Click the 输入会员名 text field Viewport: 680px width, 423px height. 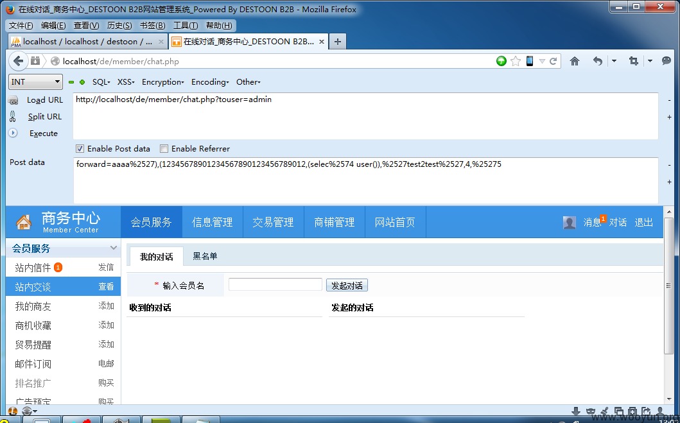point(275,284)
